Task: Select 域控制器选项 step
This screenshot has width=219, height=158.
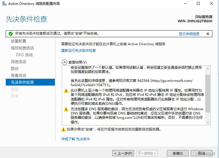Action: (22, 48)
